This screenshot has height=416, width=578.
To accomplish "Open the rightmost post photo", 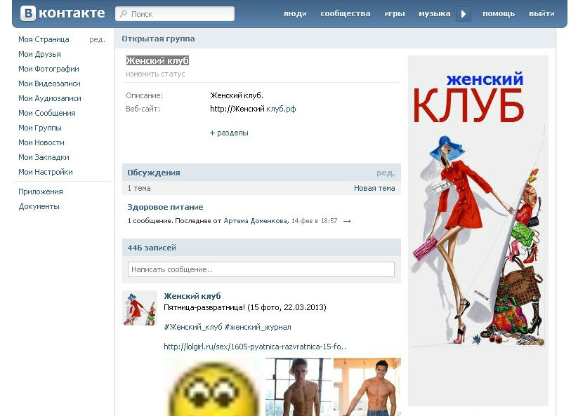I will [367, 387].
